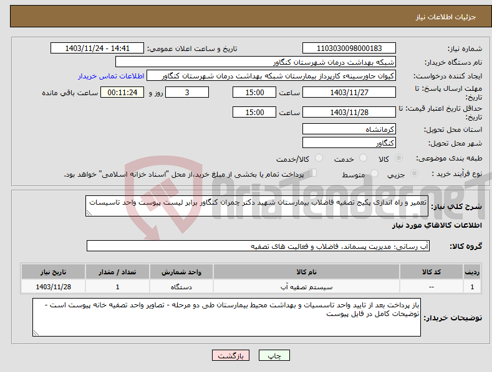Toggle the اسناد خزانه اسلامی payment checkbox
Image resolution: width=492 pixels, height=372 pixels.
[312, 173]
